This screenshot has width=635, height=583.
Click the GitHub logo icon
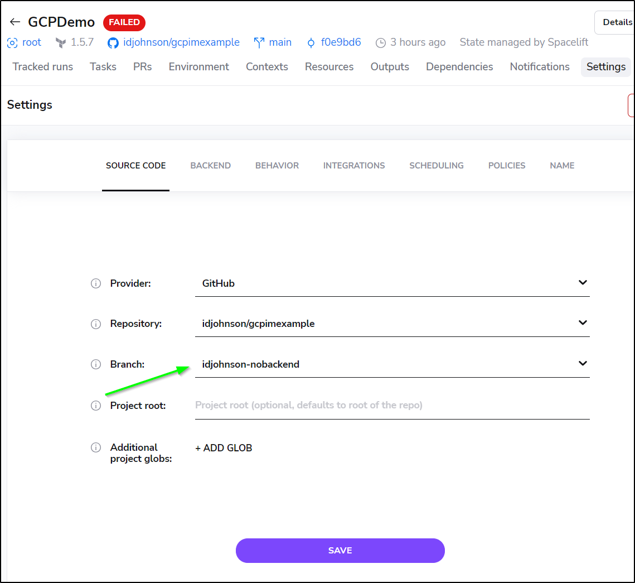(x=113, y=42)
